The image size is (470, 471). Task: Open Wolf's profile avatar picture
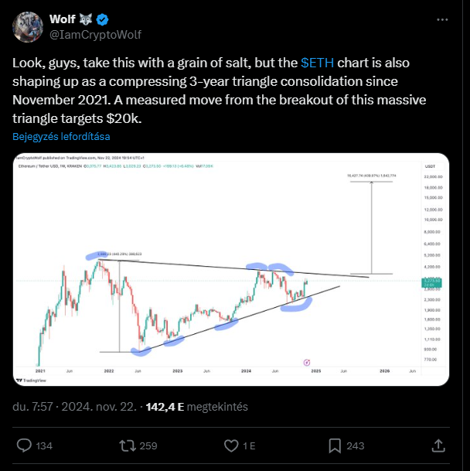click(26, 26)
